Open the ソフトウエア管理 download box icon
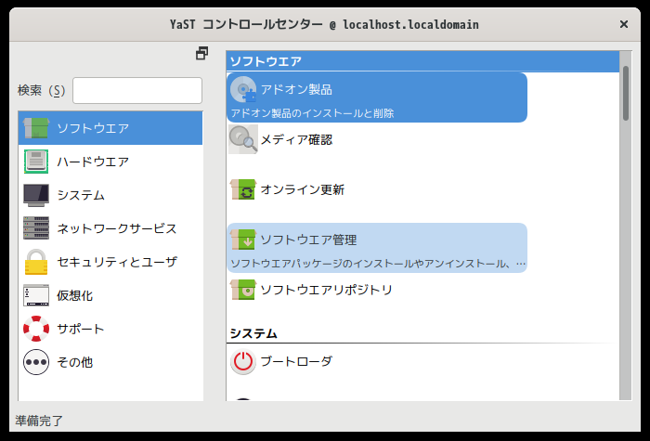The width and height of the screenshot is (650, 441). pyautogui.click(x=243, y=240)
